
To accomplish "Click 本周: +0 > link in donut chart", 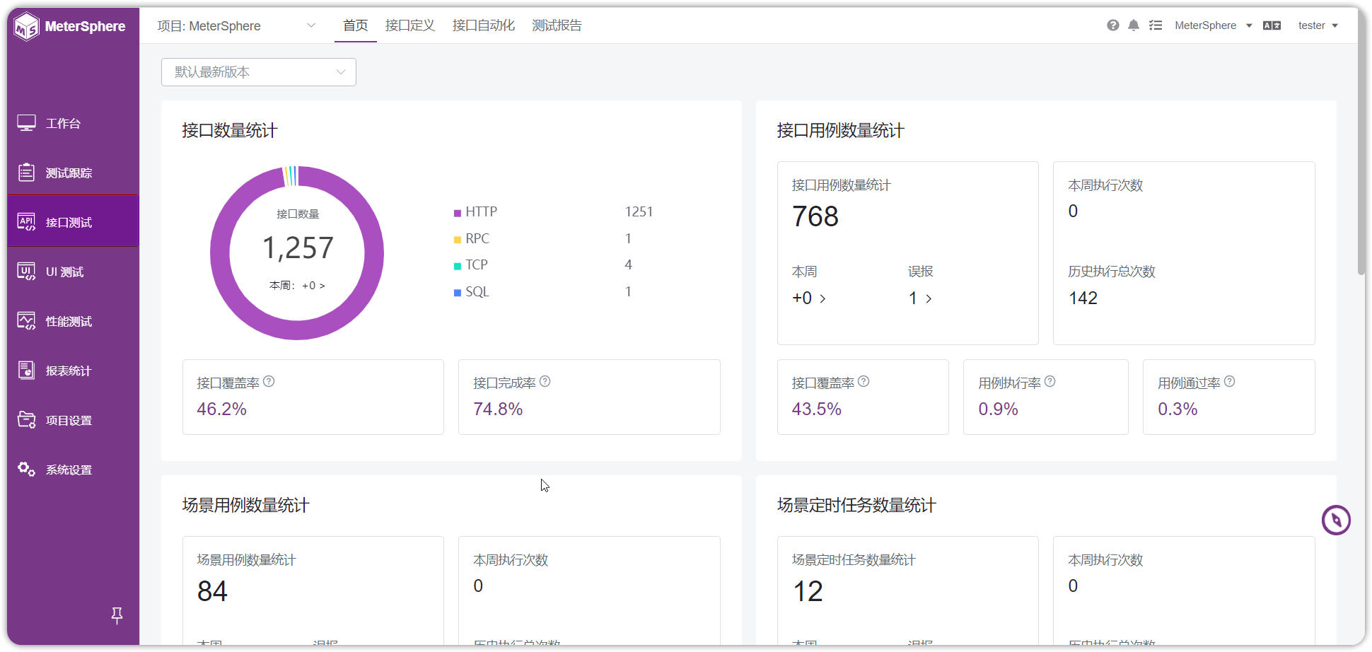I will click(297, 286).
